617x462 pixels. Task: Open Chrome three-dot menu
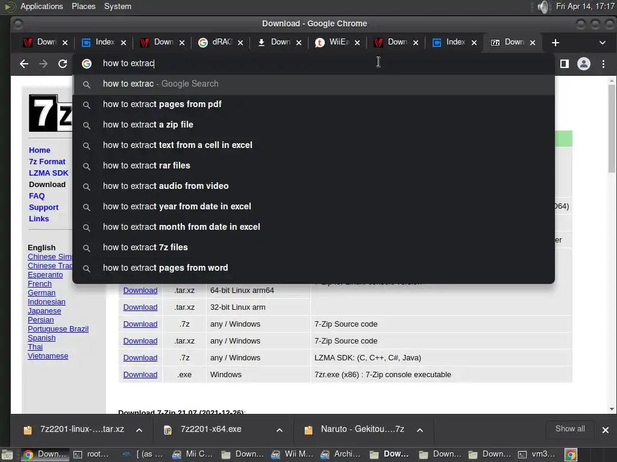click(x=603, y=64)
